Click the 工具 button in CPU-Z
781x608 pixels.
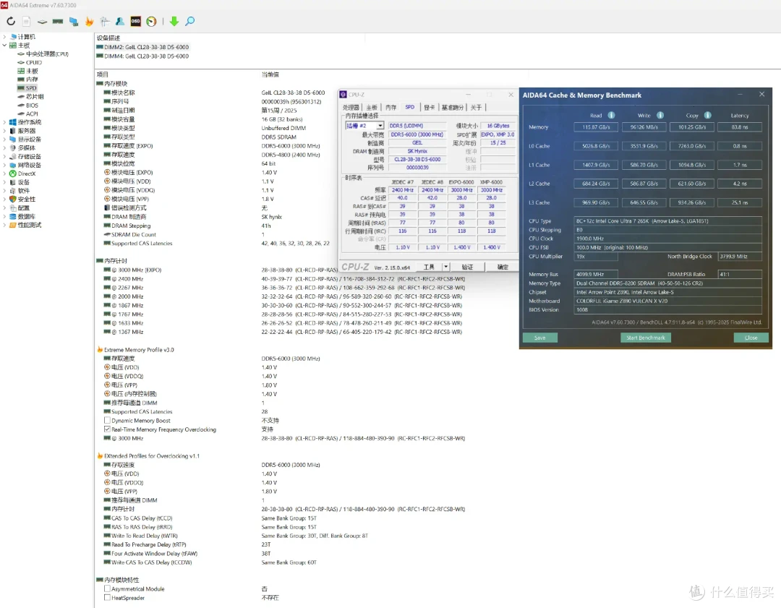(429, 267)
